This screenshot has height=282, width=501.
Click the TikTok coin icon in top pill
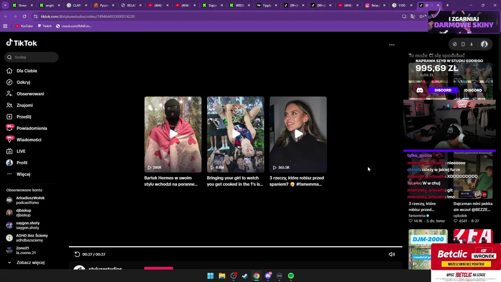pos(454,44)
